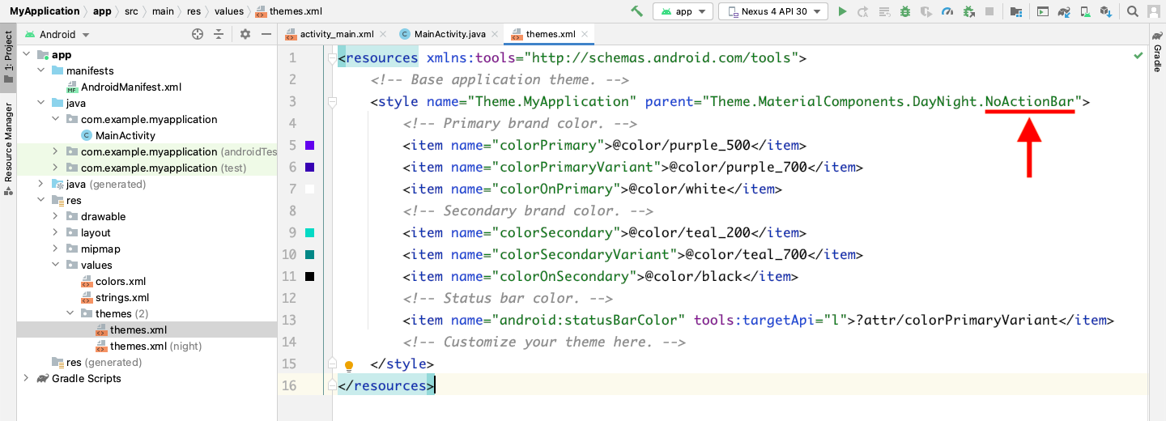Click the green checkmark inspection indicator
The width and height of the screenshot is (1166, 421).
[1138, 55]
